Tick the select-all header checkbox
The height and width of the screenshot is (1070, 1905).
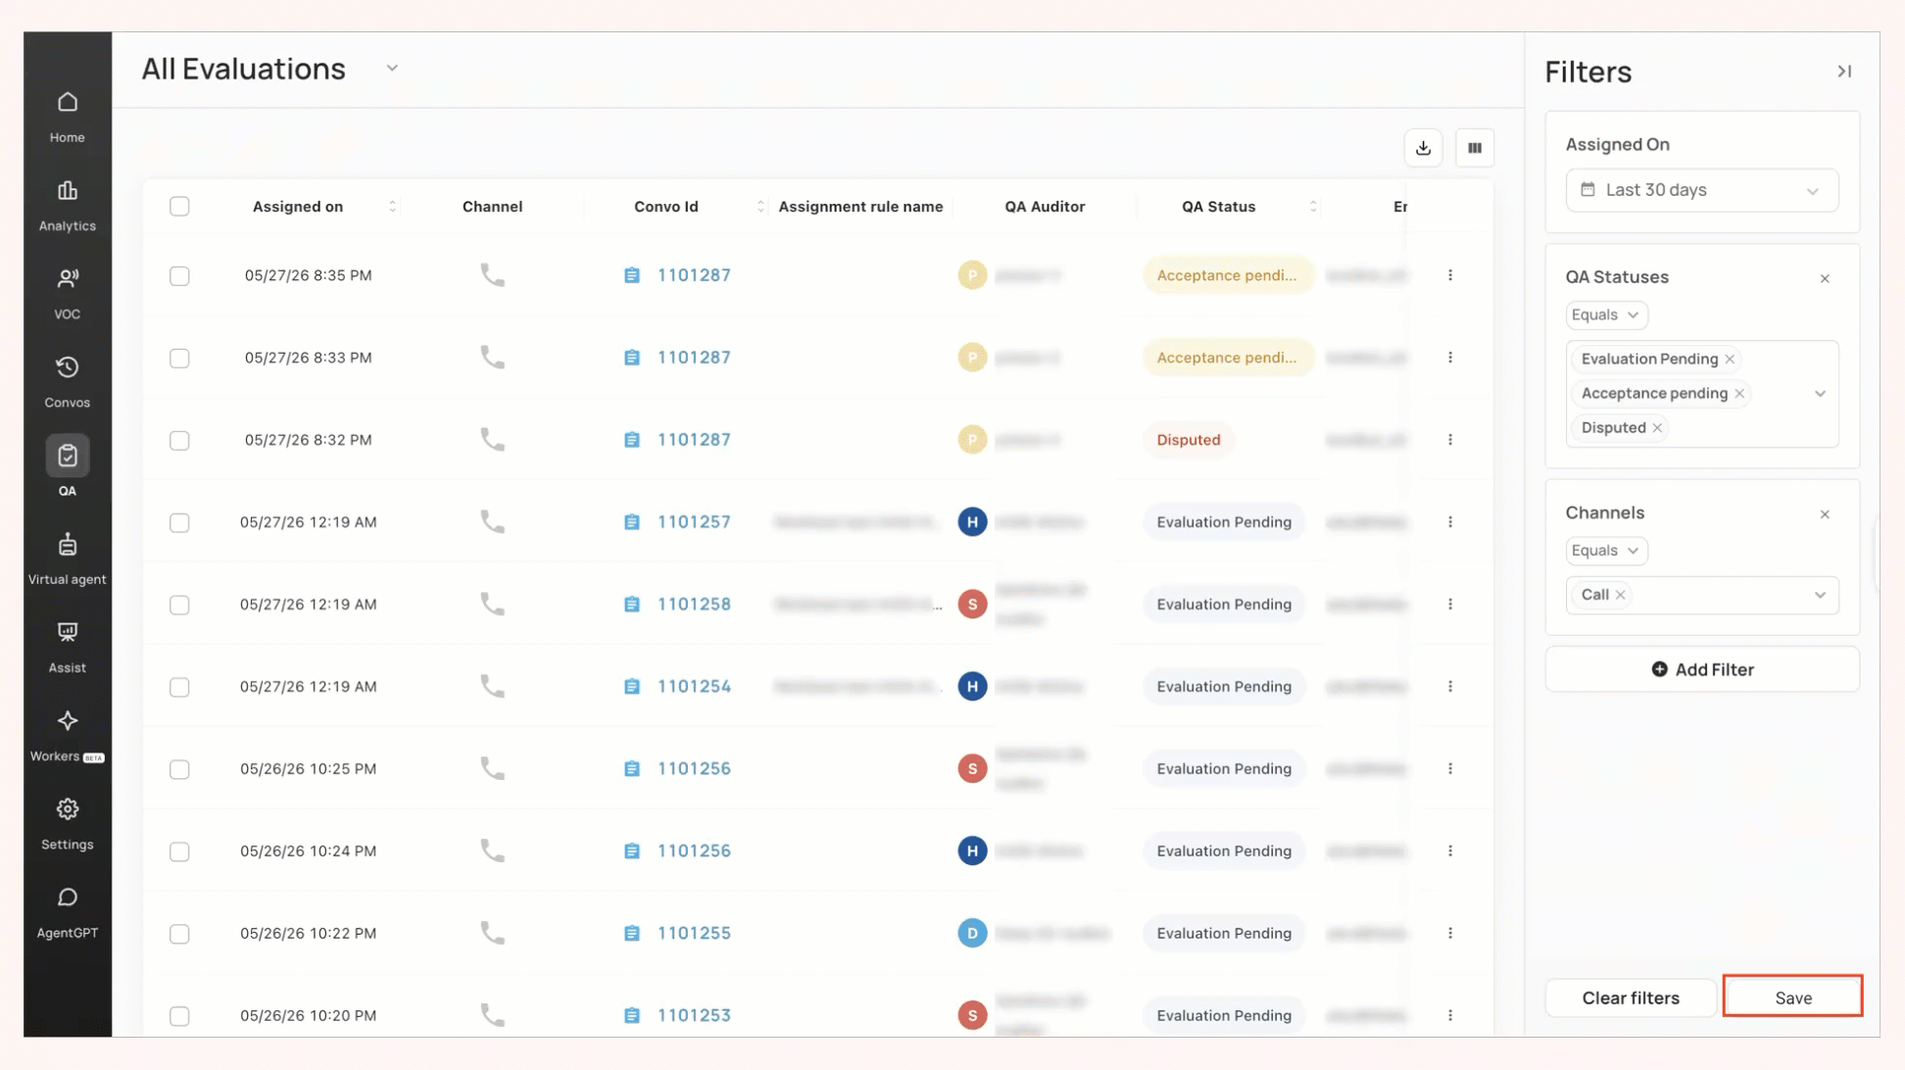point(179,206)
